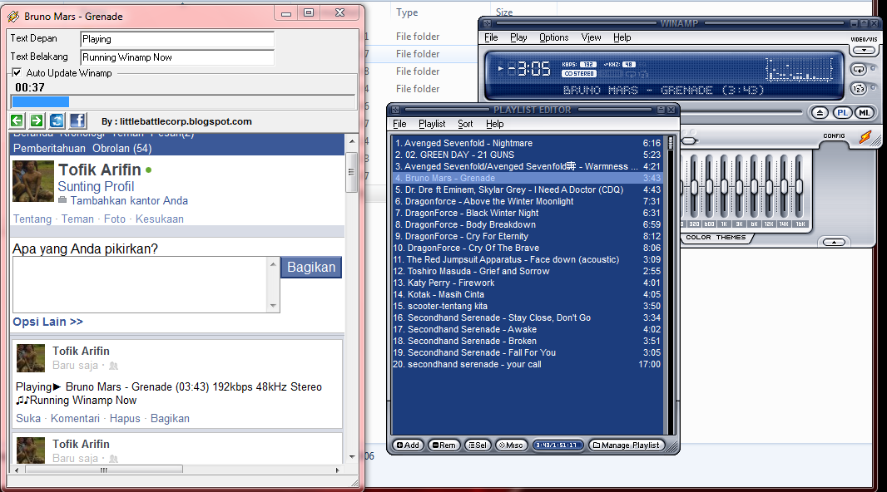Image resolution: width=887 pixels, height=492 pixels.
Task: Open Obrolan (54) in the blue bar
Action: [122, 148]
